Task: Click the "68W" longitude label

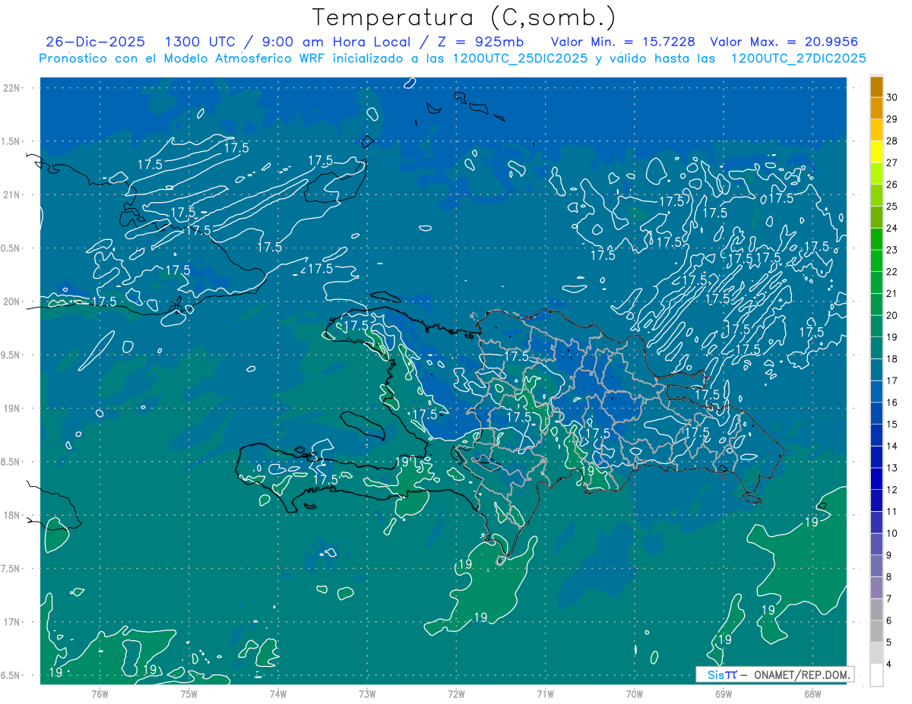Action: click(x=812, y=693)
